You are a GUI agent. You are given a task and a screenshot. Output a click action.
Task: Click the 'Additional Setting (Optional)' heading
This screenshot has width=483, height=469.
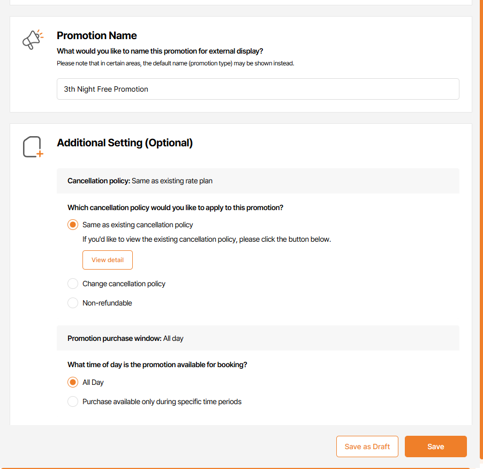[x=125, y=143]
